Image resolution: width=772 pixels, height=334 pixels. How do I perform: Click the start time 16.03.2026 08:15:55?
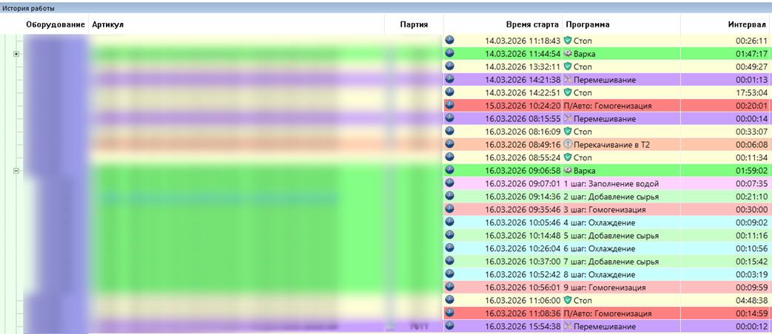[x=523, y=118]
